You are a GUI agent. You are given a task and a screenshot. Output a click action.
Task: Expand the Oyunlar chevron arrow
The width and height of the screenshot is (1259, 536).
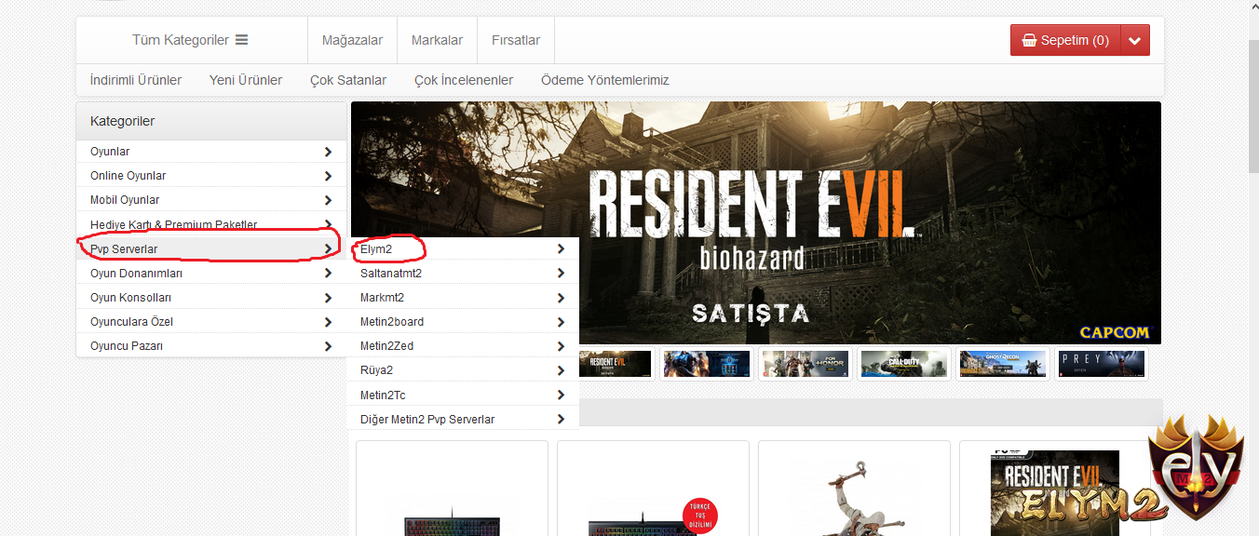[328, 151]
